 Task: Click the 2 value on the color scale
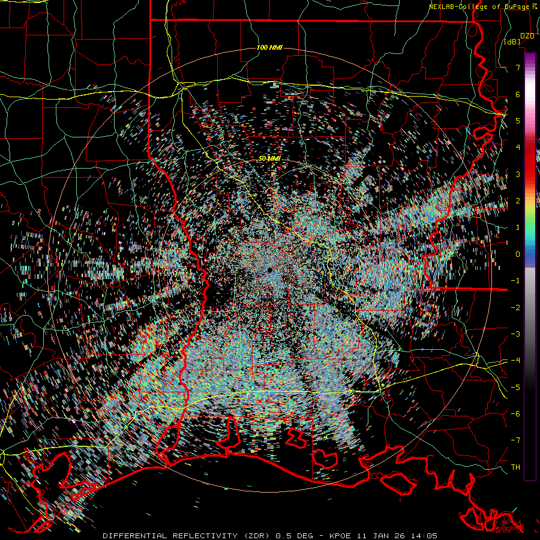click(x=518, y=201)
